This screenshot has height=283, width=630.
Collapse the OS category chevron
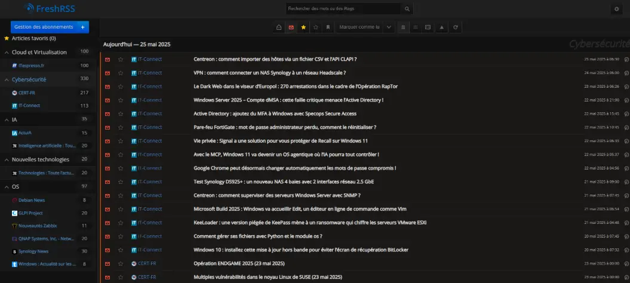point(7,187)
